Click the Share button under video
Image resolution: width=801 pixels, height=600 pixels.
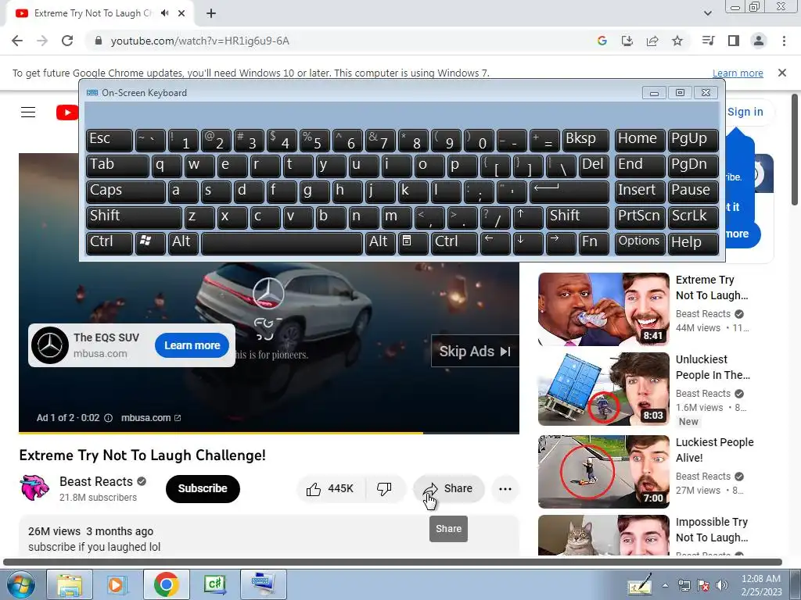(x=448, y=489)
